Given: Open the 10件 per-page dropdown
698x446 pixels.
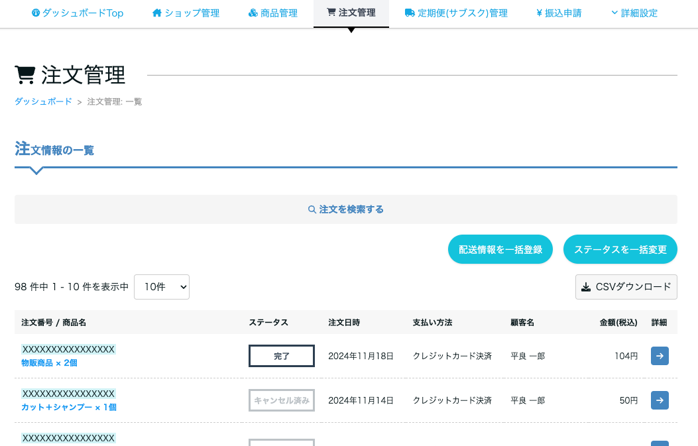Looking at the screenshot, I should tap(162, 287).
